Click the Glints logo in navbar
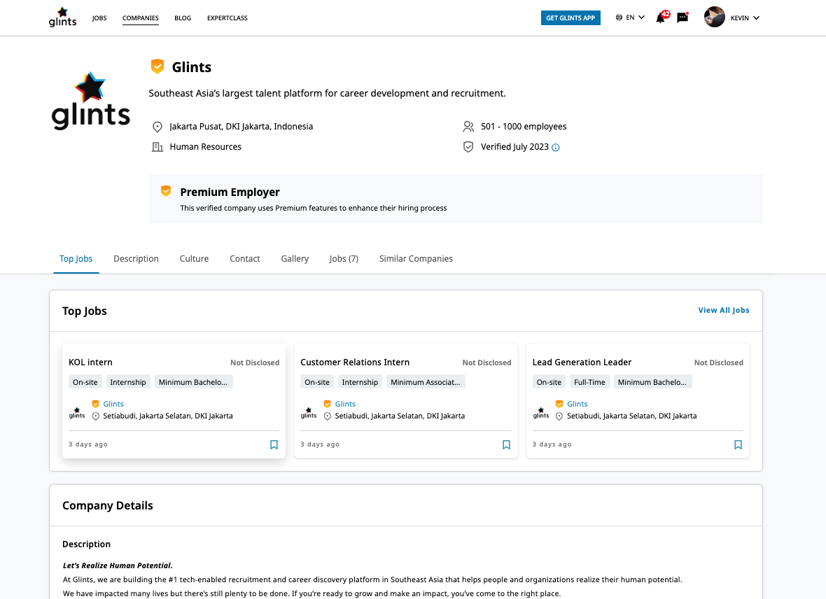Viewport: 826px width, 599px height. [62, 17]
